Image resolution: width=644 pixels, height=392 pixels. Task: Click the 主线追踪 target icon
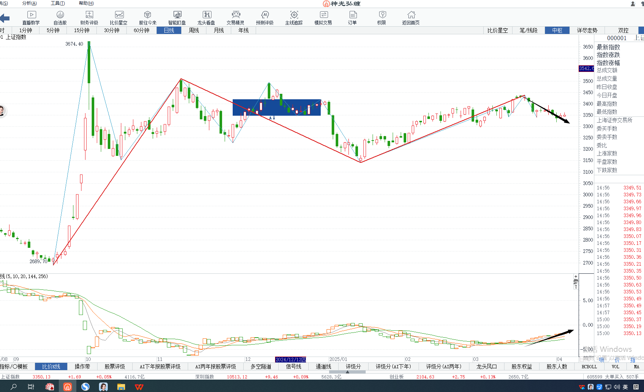coord(294,17)
